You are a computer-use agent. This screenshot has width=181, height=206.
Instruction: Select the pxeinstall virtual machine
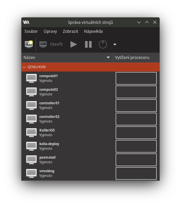[x=91, y=160]
